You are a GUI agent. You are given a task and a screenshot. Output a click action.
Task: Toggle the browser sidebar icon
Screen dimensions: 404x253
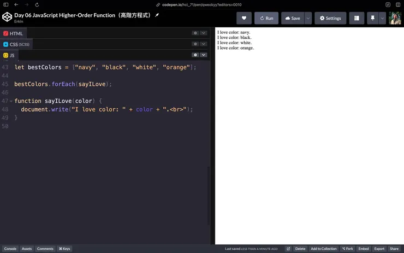(5, 4)
